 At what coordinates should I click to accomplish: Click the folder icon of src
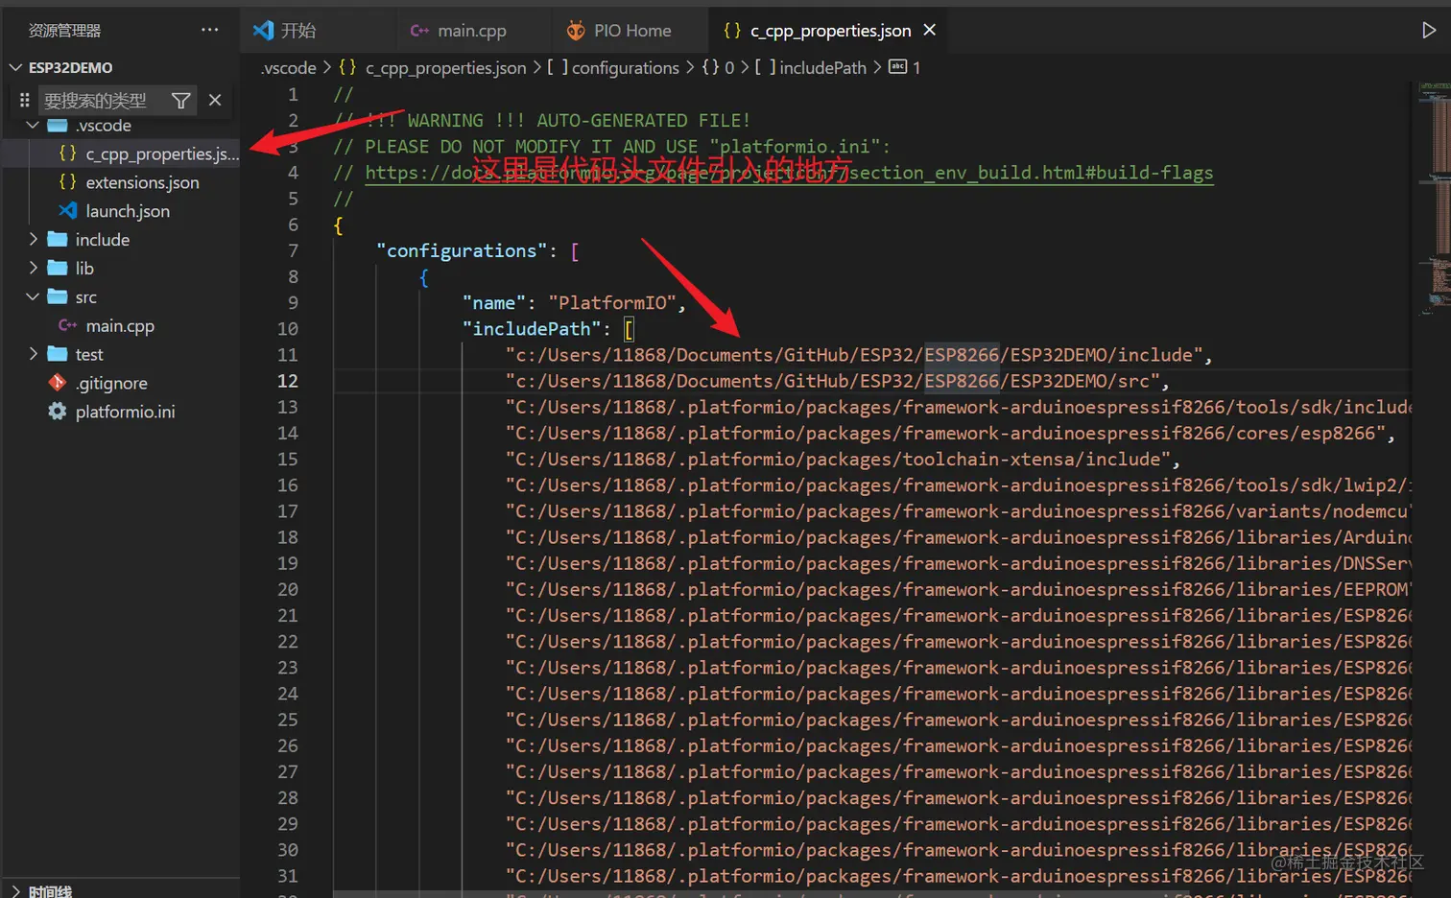(58, 296)
